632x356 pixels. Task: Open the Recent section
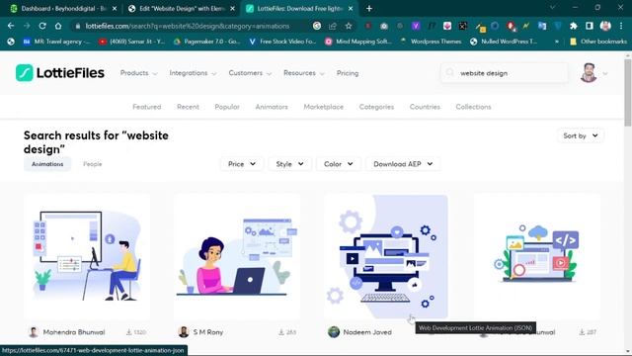point(188,107)
